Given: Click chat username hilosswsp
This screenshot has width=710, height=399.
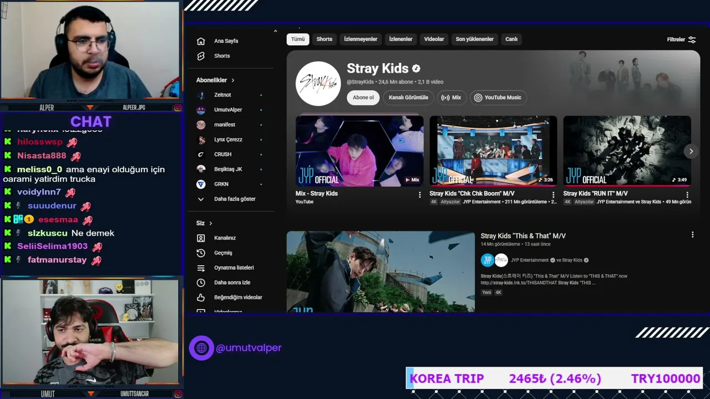Looking at the screenshot, I should pos(40,142).
